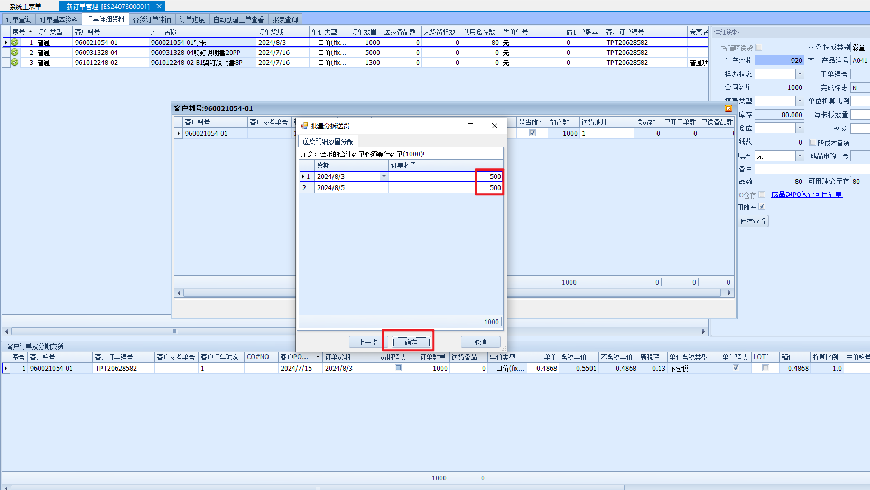Click left scroll arrow of customer item panel
This screenshot has width=870, height=490.
pyautogui.click(x=179, y=293)
